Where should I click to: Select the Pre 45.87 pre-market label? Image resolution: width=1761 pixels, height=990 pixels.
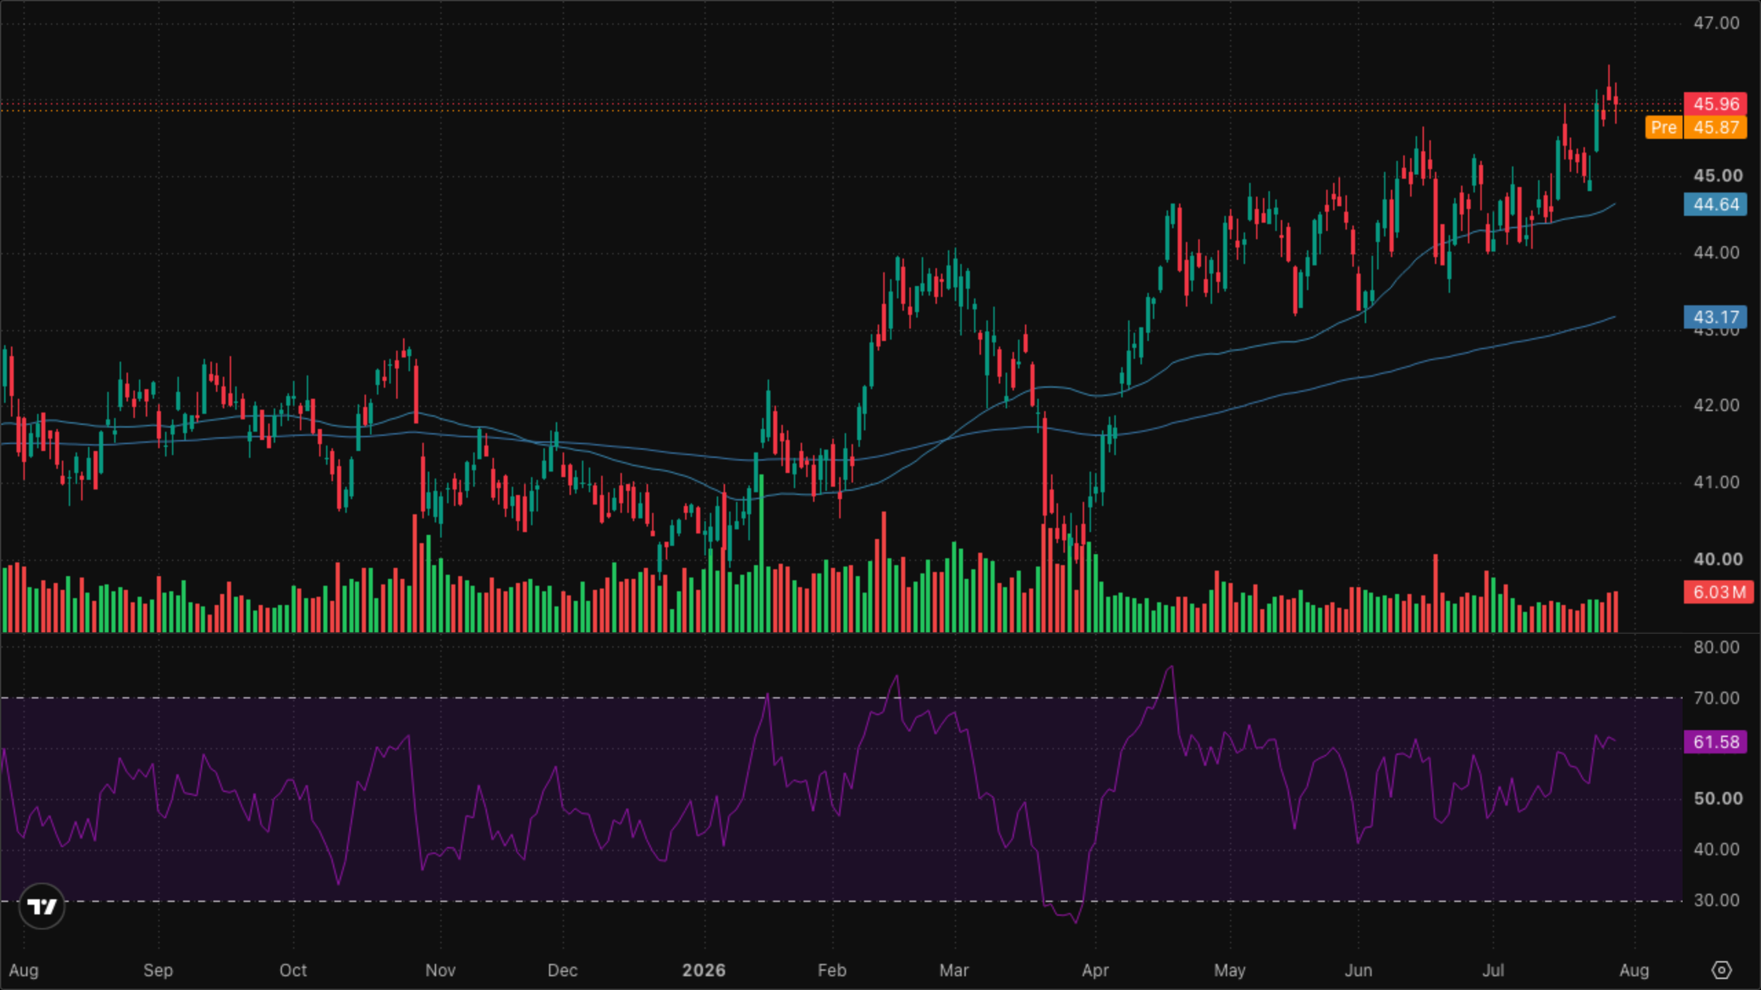[x=1696, y=127]
